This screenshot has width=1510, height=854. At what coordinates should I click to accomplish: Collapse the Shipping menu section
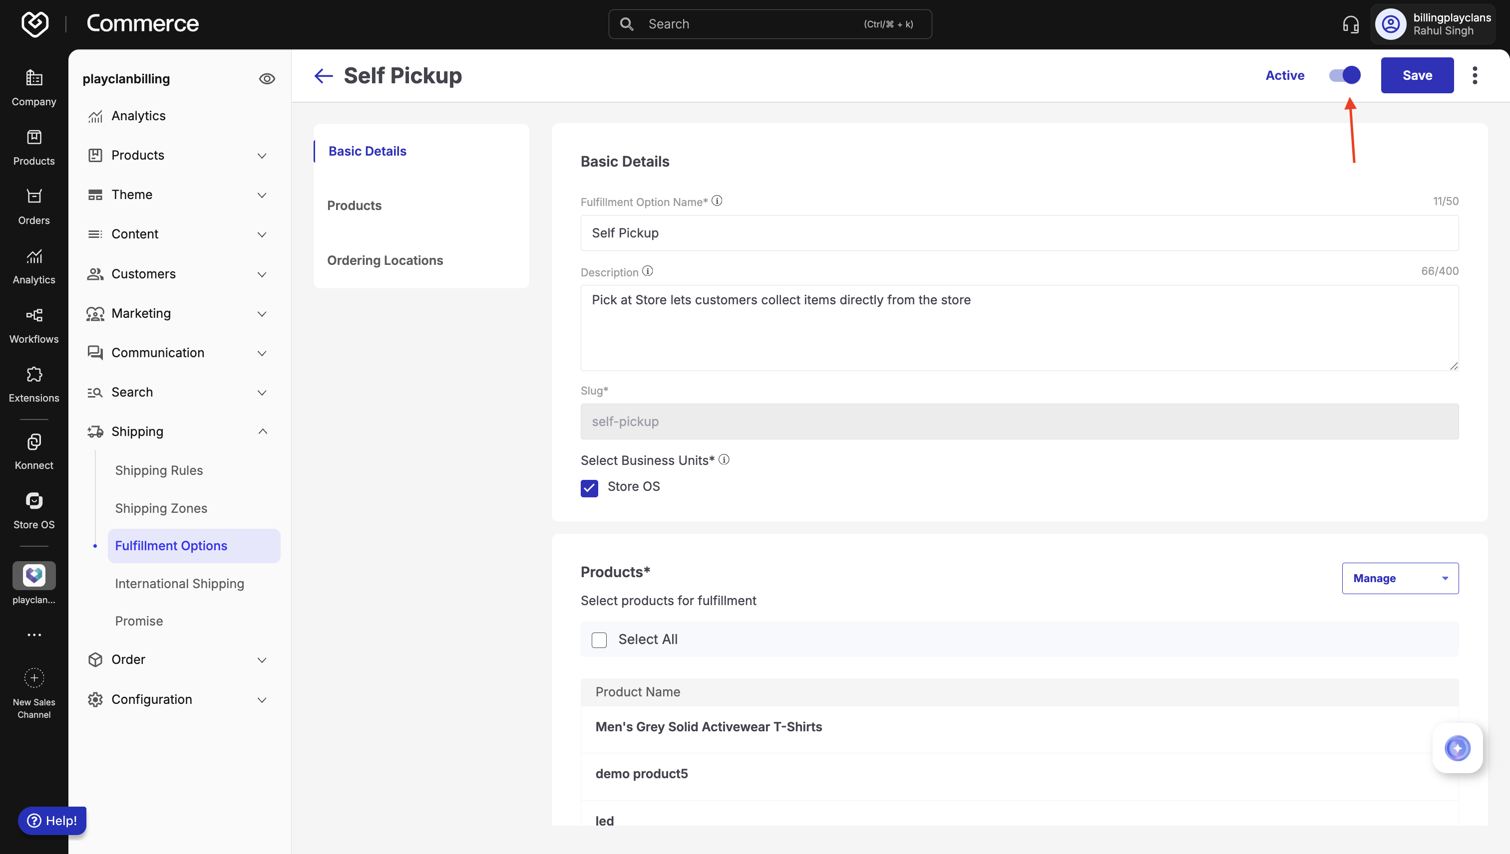tap(263, 431)
